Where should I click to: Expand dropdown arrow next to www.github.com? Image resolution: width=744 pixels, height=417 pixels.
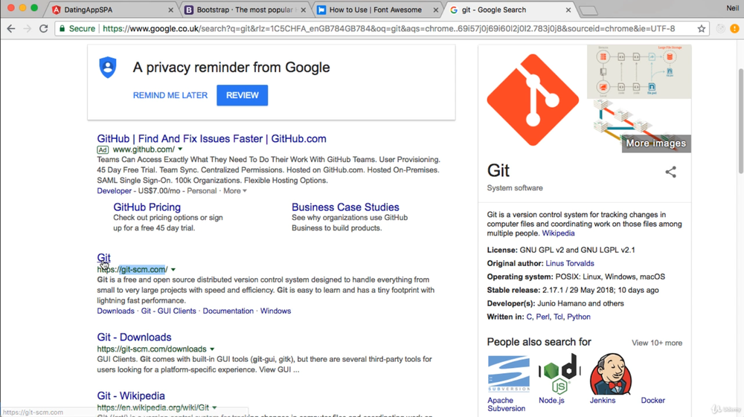[180, 150]
